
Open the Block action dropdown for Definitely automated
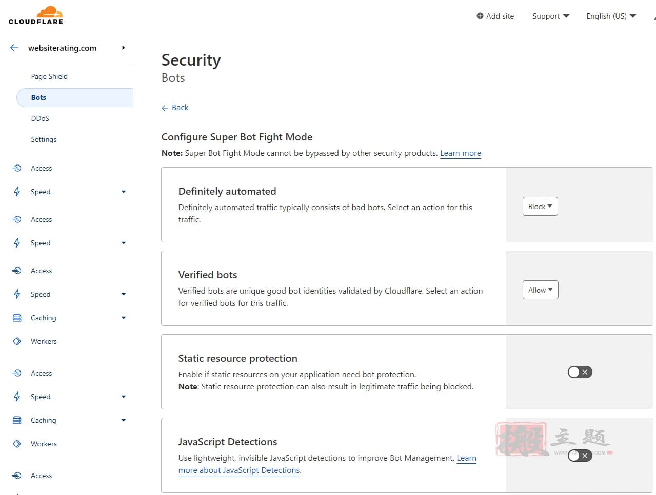coord(540,207)
